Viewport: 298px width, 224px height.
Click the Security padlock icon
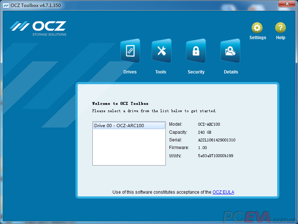[196, 51]
